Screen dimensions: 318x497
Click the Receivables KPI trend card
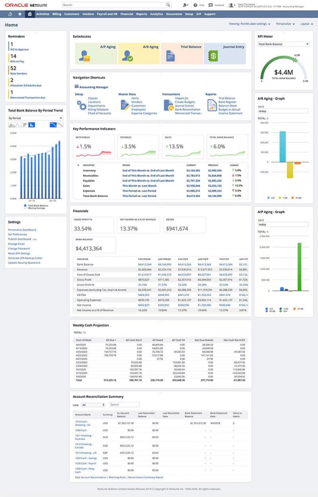(94, 147)
